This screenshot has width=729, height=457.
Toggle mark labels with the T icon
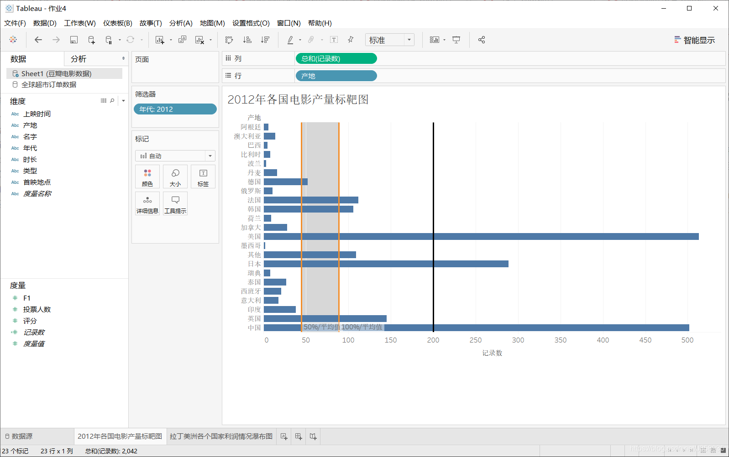(x=334, y=40)
